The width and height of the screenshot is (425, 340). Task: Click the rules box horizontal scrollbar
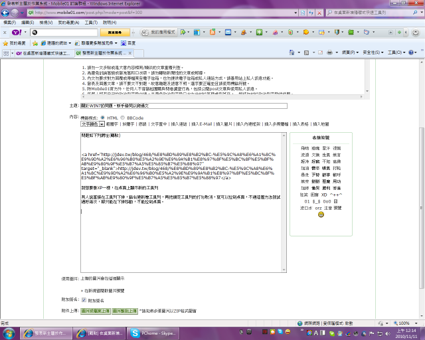(222, 96)
